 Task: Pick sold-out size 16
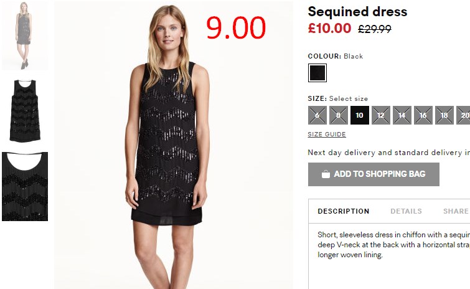423,115
